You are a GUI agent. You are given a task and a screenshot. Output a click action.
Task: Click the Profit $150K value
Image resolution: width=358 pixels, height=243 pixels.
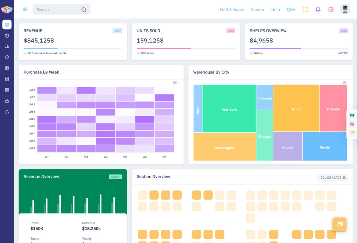pos(37,228)
